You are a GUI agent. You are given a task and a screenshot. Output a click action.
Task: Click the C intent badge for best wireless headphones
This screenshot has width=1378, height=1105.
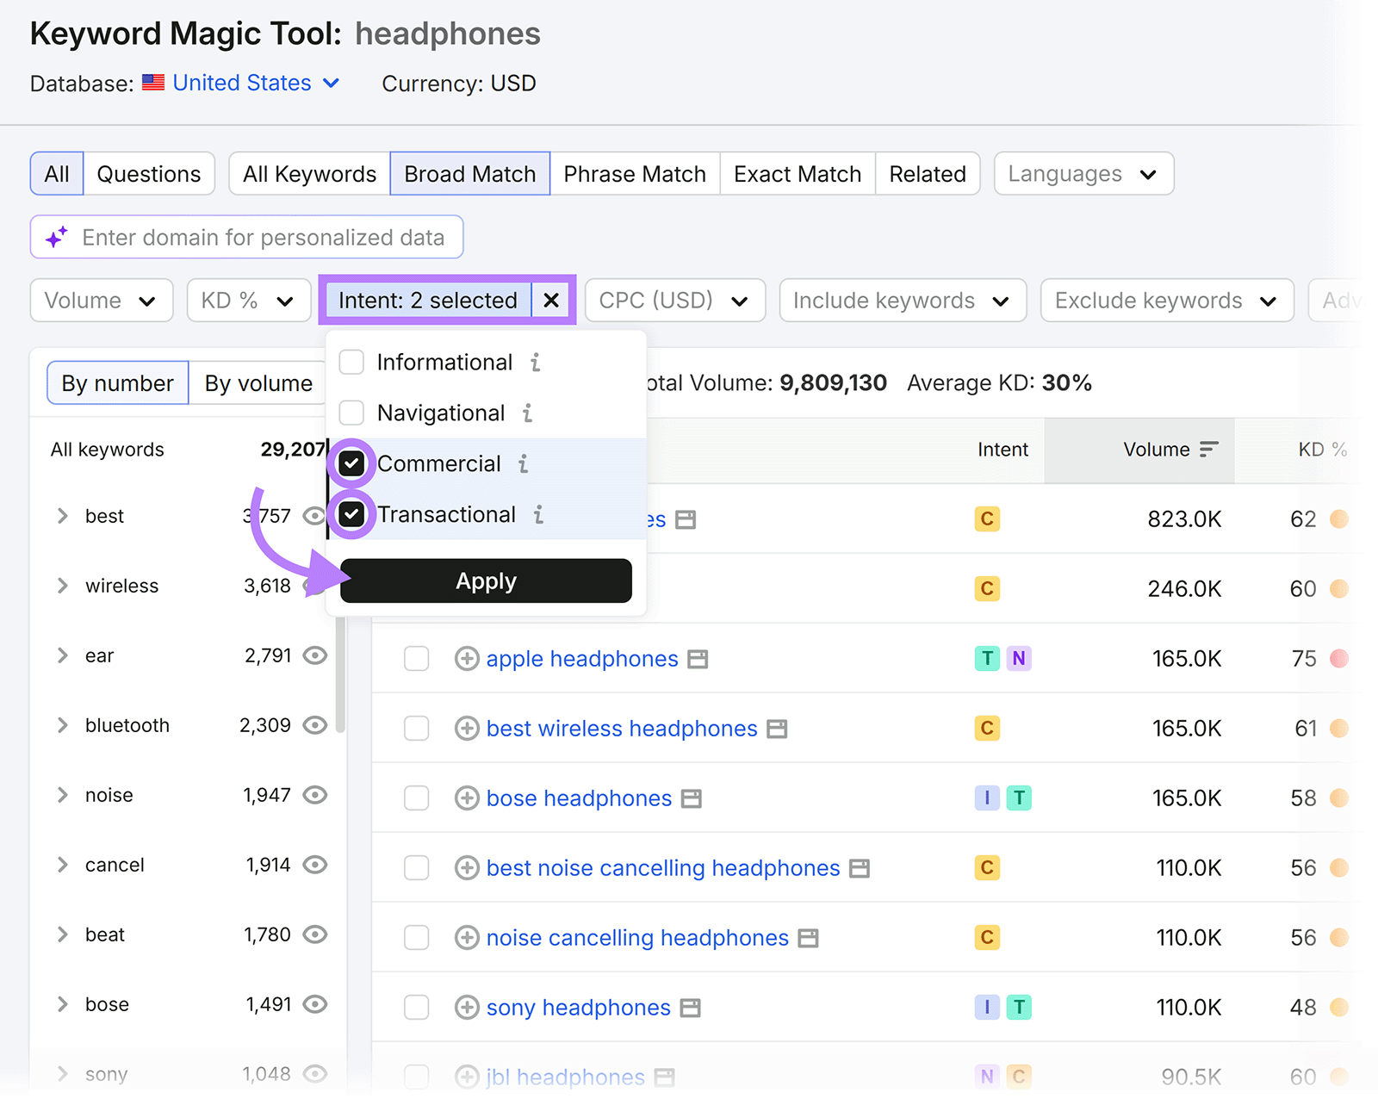pos(987,729)
